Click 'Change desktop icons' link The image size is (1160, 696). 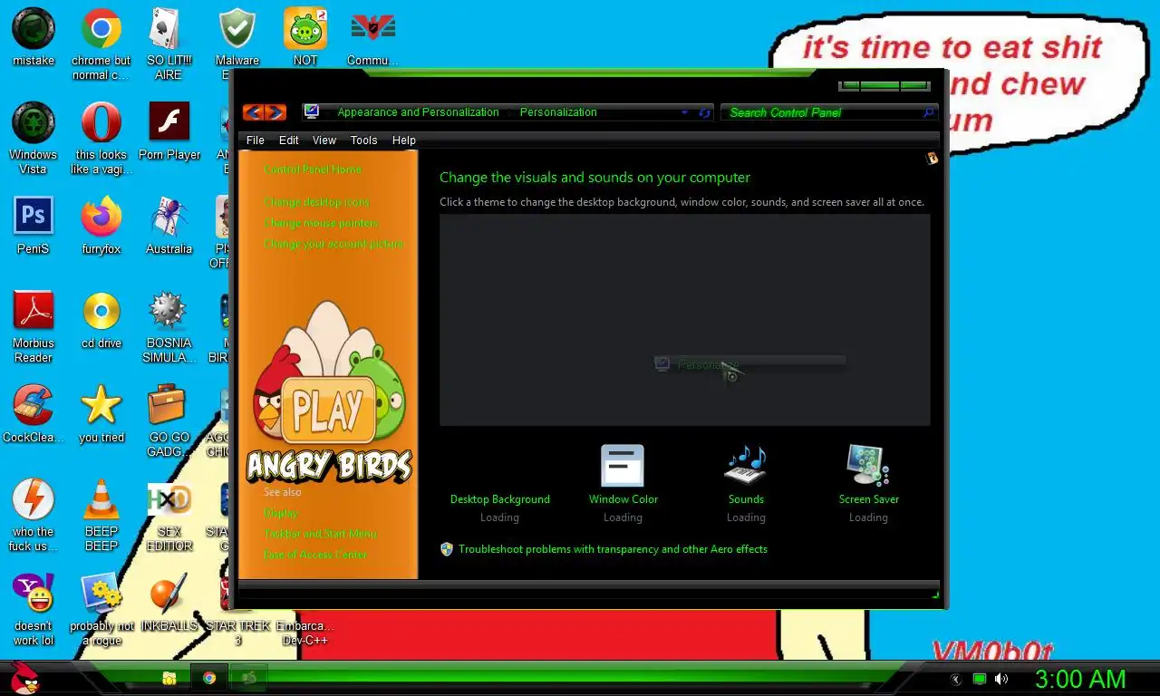316,202
